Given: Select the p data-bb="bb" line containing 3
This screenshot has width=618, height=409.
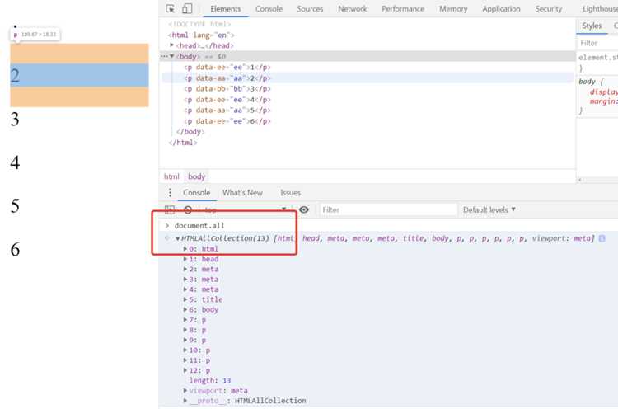Looking at the screenshot, I should point(227,89).
